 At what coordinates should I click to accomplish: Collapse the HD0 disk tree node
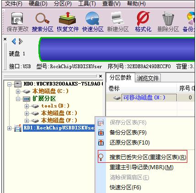(x=10, y=84)
